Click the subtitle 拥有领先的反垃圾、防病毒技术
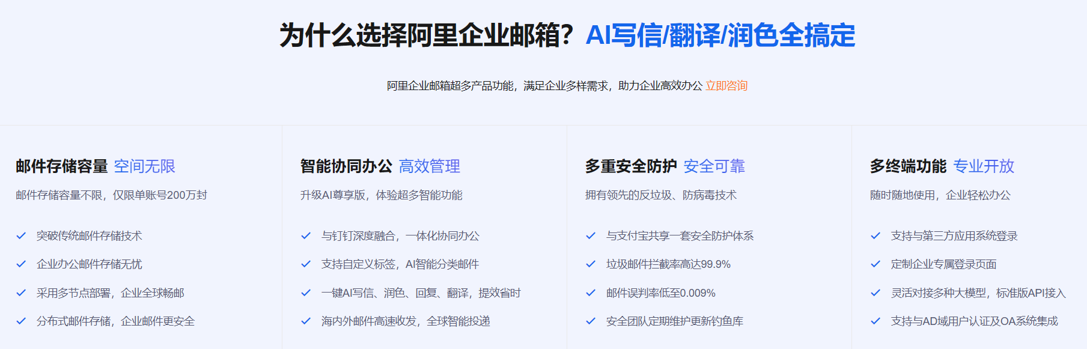Image resolution: width=1087 pixels, height=349 pixels. point(661,195)
